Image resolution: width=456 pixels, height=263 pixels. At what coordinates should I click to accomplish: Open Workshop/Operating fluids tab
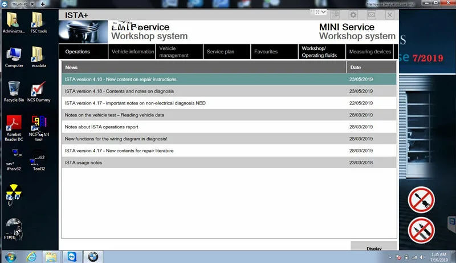[321, 52]
